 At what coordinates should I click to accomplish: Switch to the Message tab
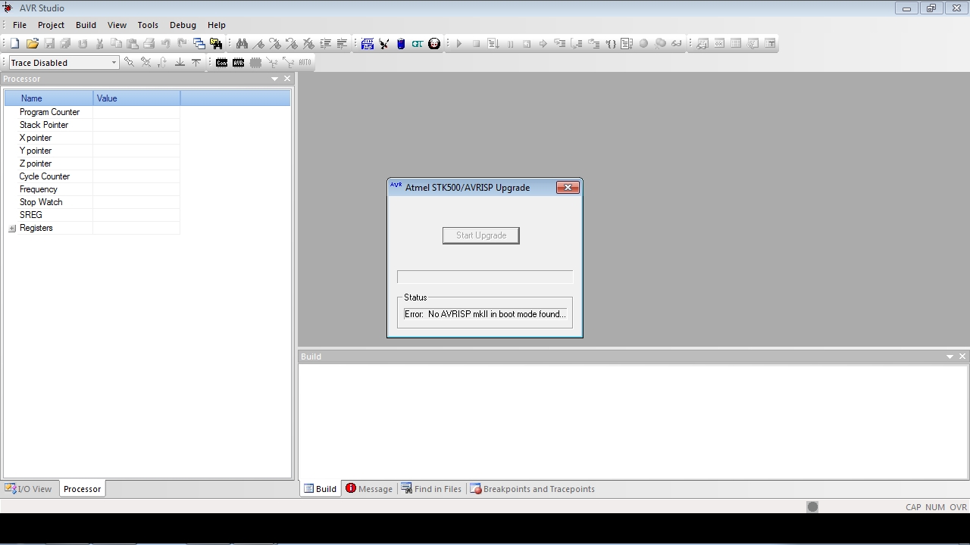pos(369,489)
